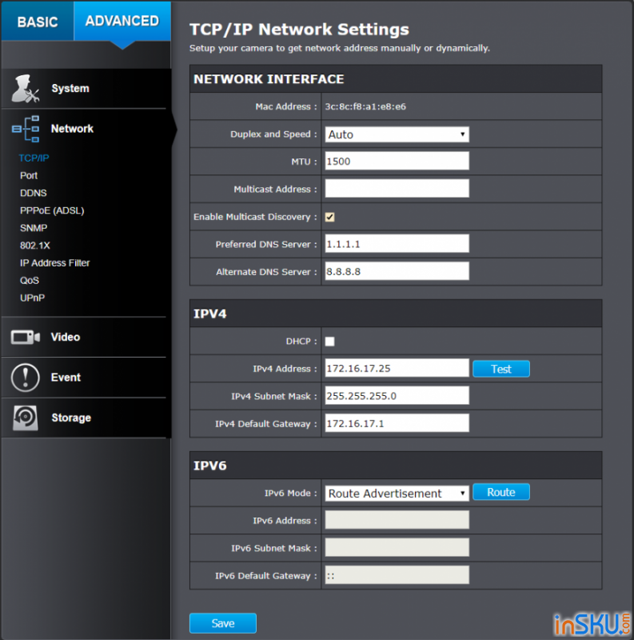This screenshot has width=634, height=640.
Task: Open PPPoE (ADSL) settings
Action: (52, 210)
